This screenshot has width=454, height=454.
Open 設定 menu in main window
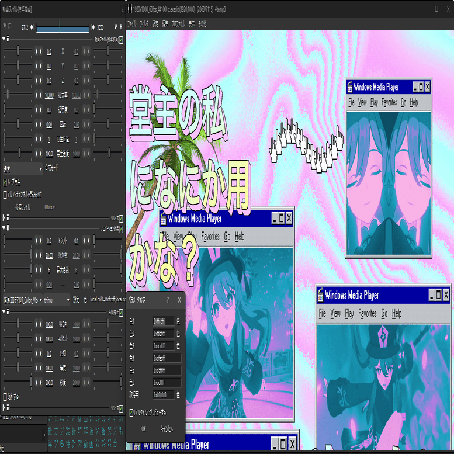pos(155,24)
